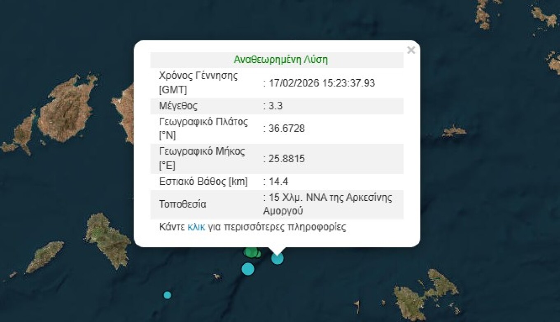Select the cyan marker under the popup pointer

278,259
